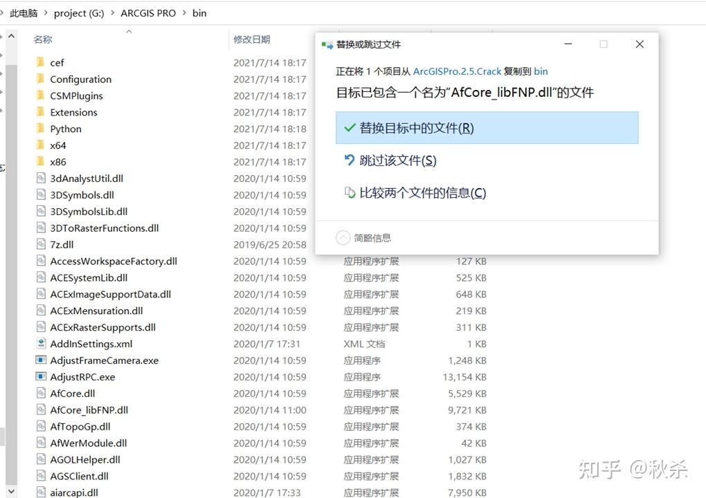Sort files by the 名称 column header
Viewport: 706px width, 498px height.
(x=43, y=39)
